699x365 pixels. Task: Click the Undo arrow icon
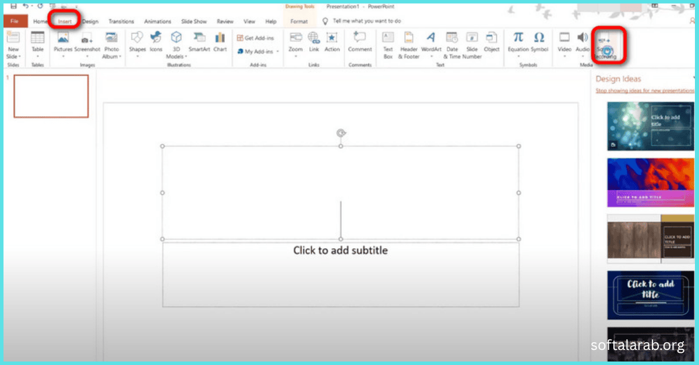pyautogui.click(x=26, y=6)
